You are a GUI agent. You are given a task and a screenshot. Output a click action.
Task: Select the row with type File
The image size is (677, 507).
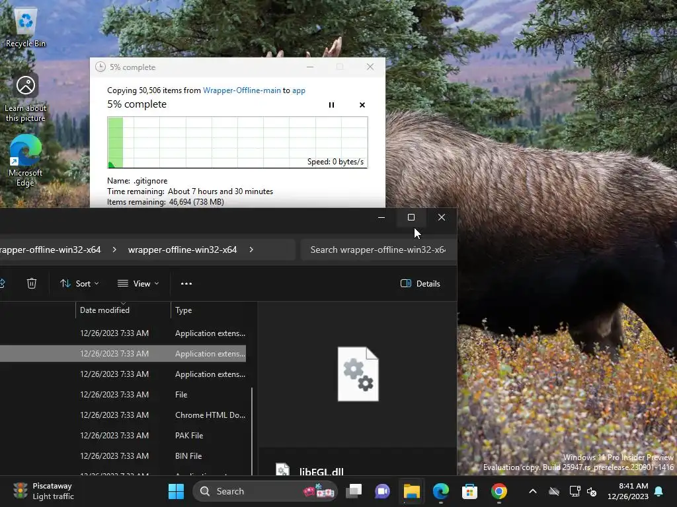tap(123, 395)
